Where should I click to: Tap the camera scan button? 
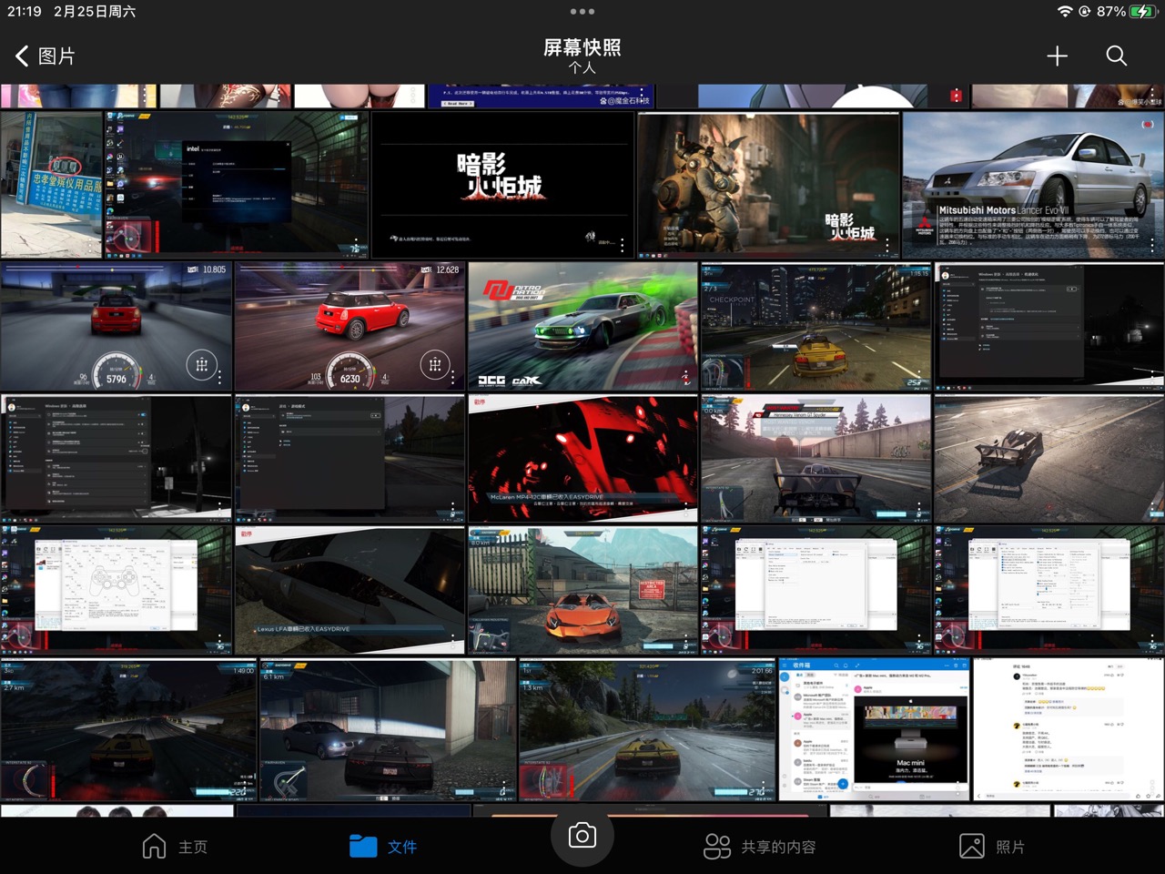(582, 835)
